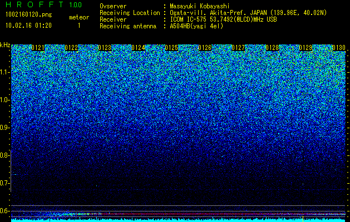Click the 0127 time marker

[x=238, y=48]
